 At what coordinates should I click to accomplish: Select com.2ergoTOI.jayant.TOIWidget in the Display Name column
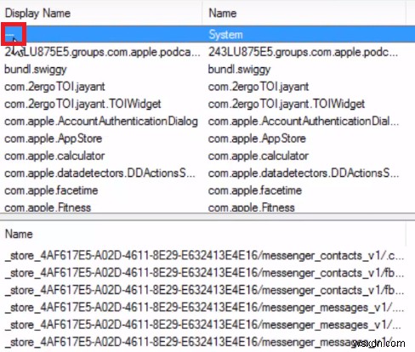(82, 104)
